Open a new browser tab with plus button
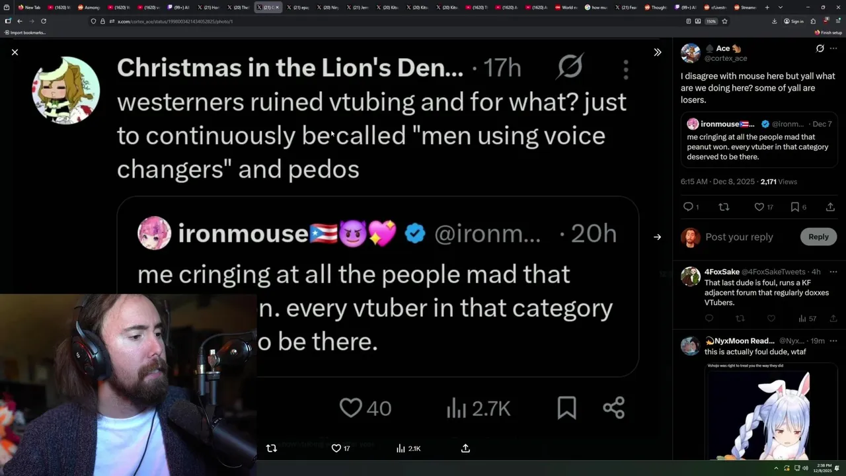 (767, 7)
